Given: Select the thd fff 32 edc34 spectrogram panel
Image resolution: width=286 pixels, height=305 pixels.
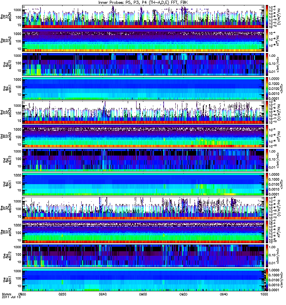Looking at the screenshot, I should (x=143, y=112).
